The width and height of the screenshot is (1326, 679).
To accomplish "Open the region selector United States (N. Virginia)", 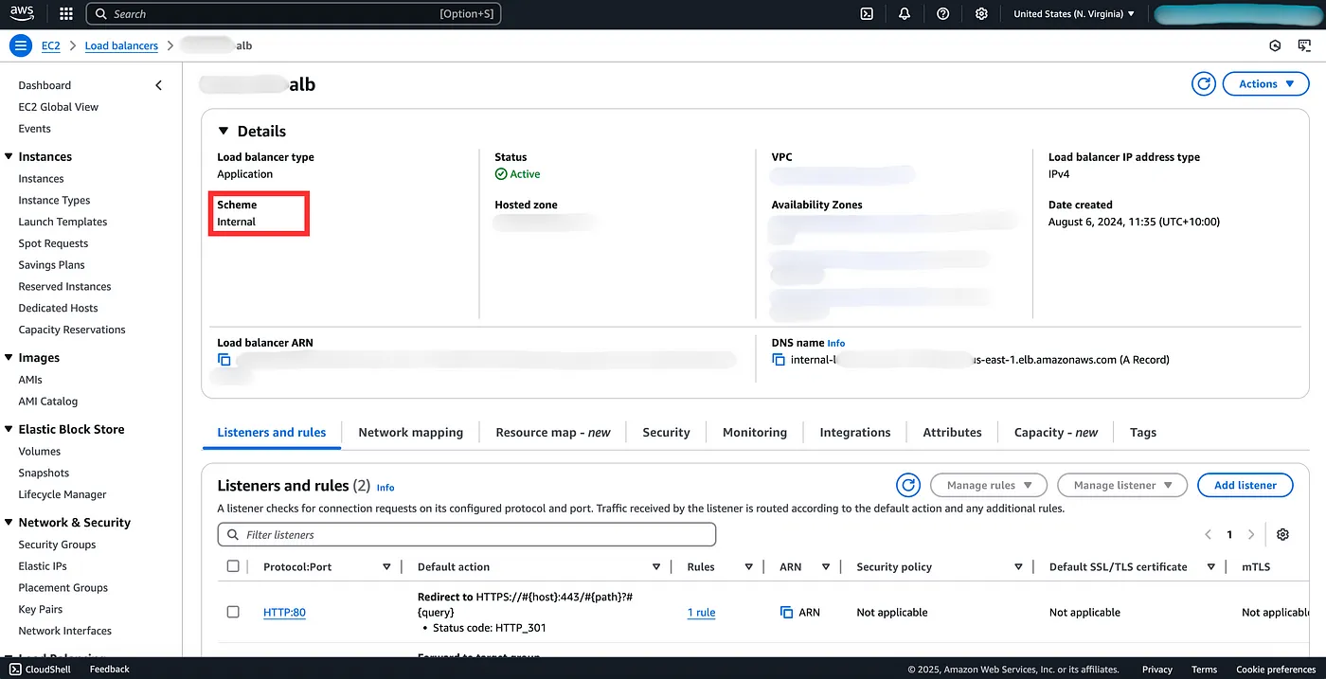I will point(1074,14).
